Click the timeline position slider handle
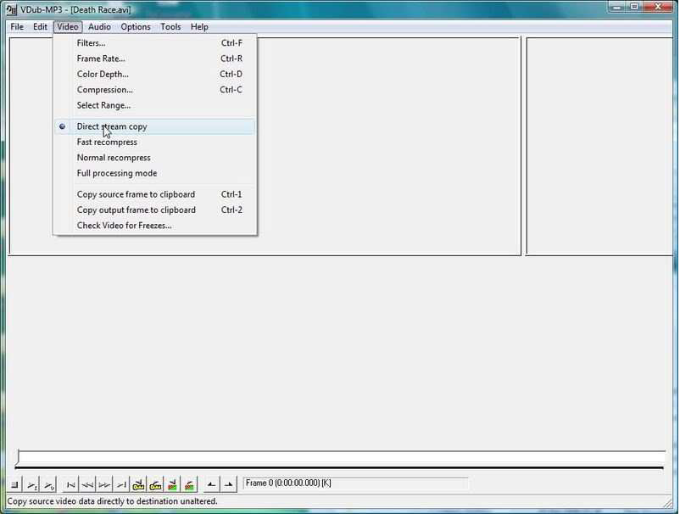This screenshot has width=691, height=514. pyautogui.click(x=18, y=457)
